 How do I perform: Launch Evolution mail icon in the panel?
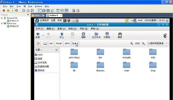point(73,20)
